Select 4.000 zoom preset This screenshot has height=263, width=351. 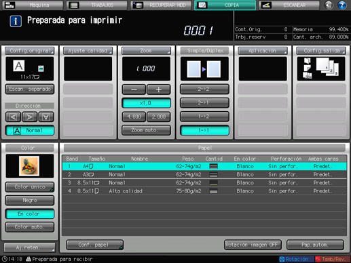pos(134,117)
